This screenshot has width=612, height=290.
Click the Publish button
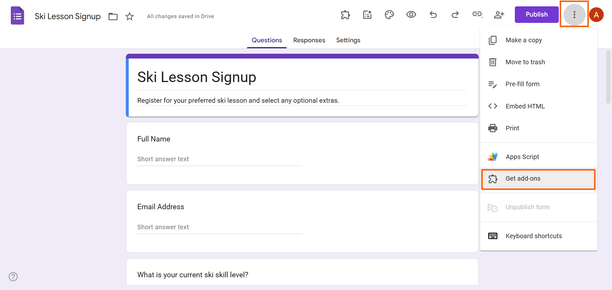(536, 14)
